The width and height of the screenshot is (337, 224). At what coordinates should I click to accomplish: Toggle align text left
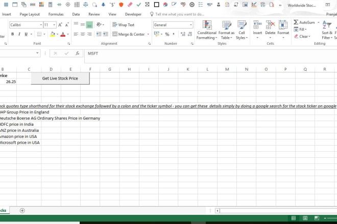pyautogui.click(x=76, y=34)
